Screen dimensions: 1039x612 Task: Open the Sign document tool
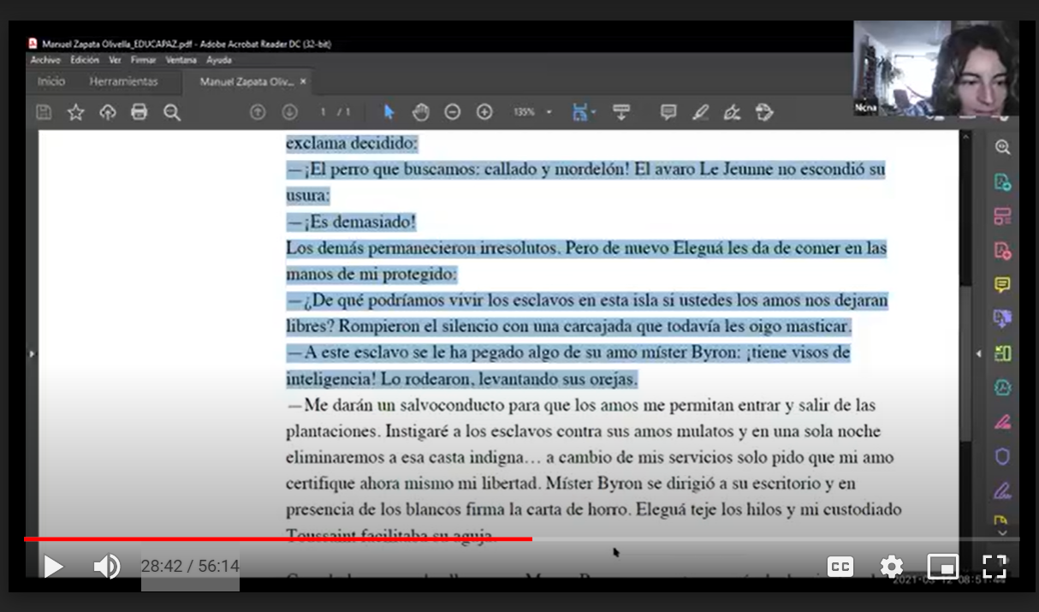(732, 112)
